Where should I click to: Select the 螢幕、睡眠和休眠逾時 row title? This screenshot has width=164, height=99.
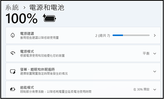point(37,69)
